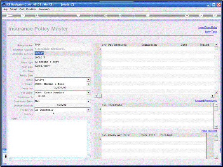Open the Functions menu
This screenshot has height=167, width=223.
coord(31,9)
